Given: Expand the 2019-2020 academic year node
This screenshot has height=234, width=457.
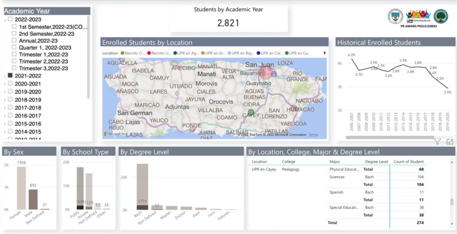Looking at the screenshot, I should click(5, 92).
